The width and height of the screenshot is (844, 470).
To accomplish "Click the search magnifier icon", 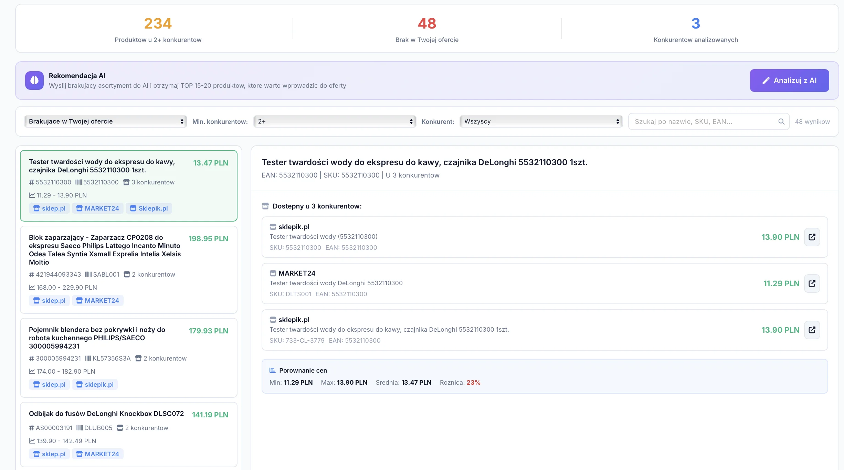I will [781, 121].
